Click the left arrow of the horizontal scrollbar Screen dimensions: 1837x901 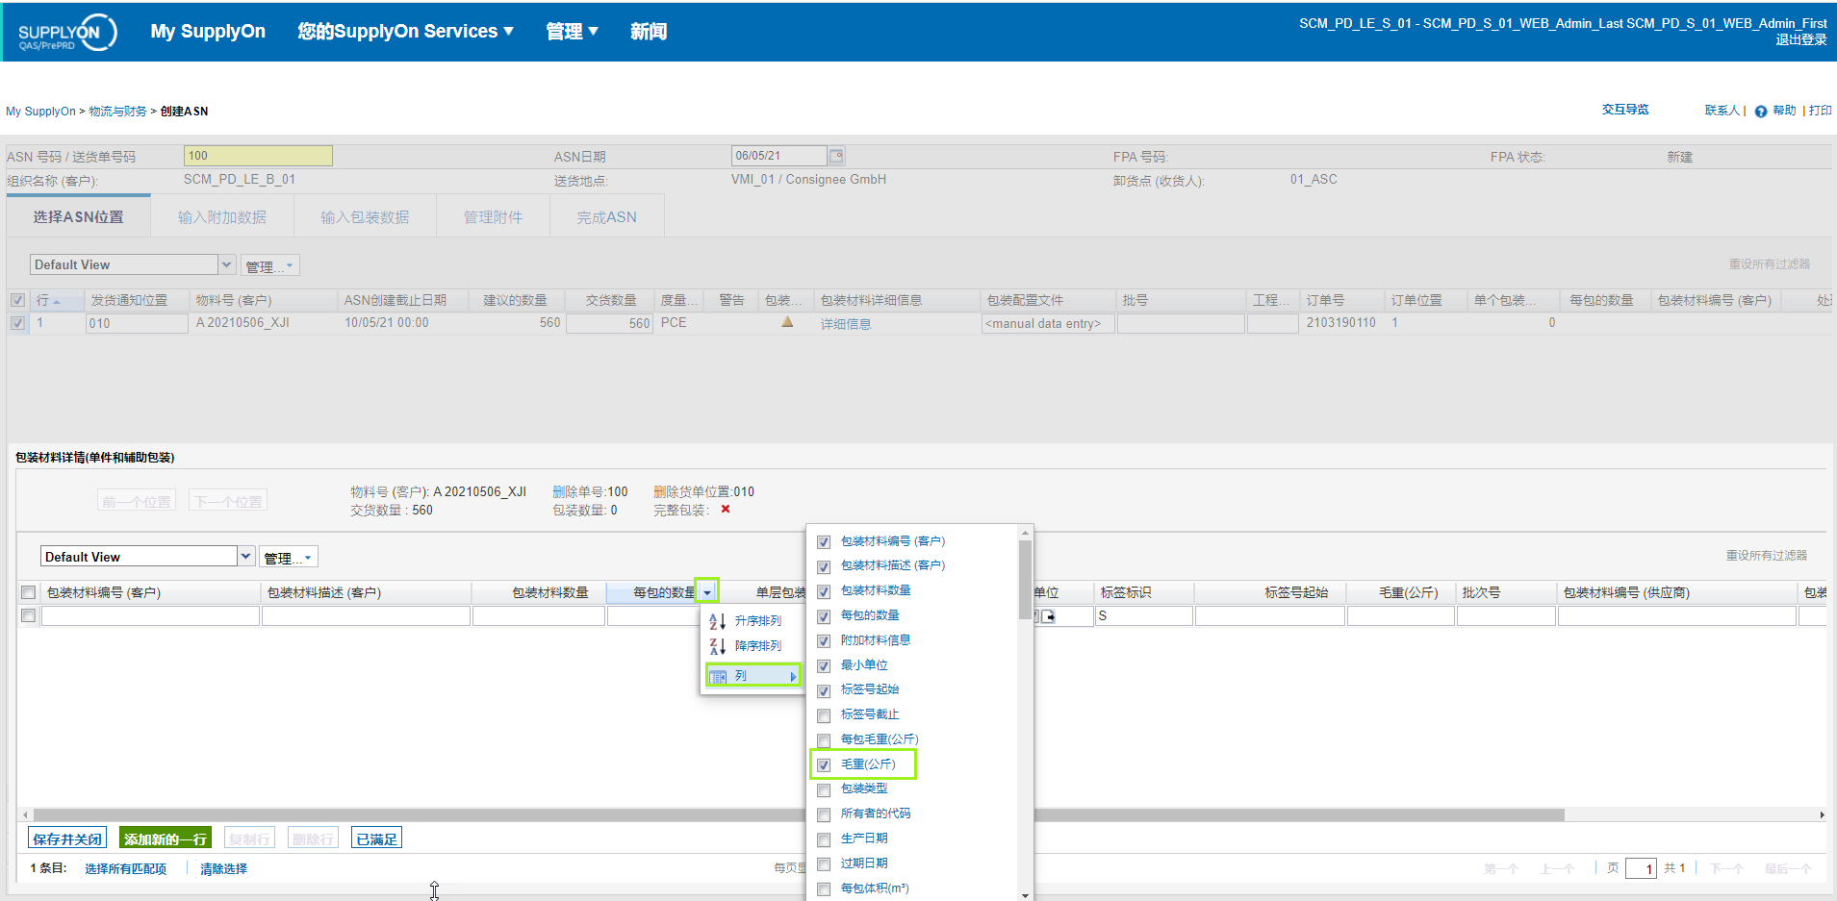click(x=25, y=814)
